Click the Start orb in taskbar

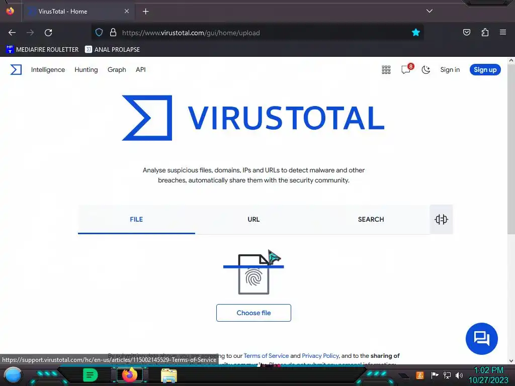13,375
